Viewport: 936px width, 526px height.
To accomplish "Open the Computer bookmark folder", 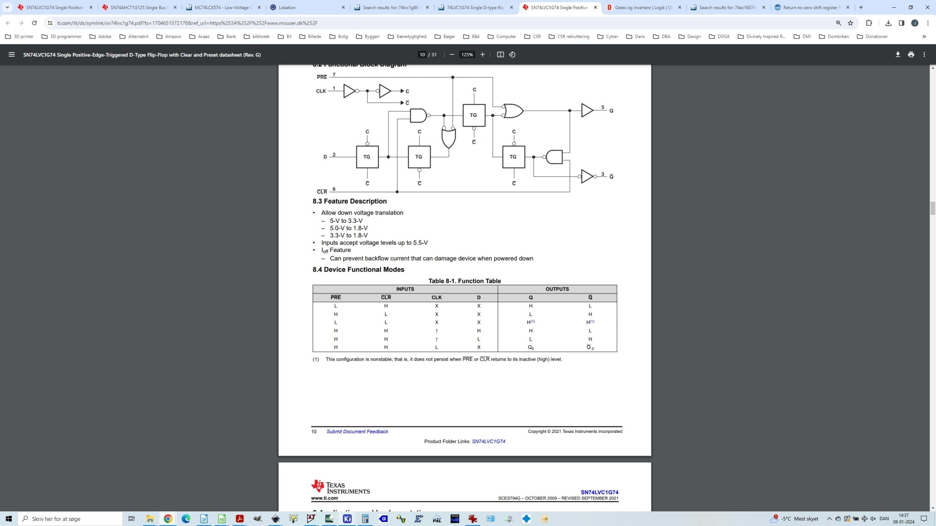I will point(502,37).
